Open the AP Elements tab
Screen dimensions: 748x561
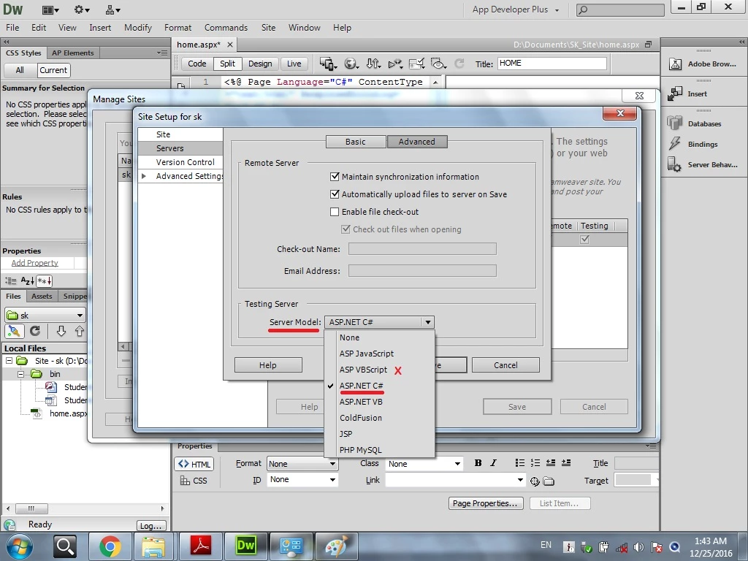(73, 53)
